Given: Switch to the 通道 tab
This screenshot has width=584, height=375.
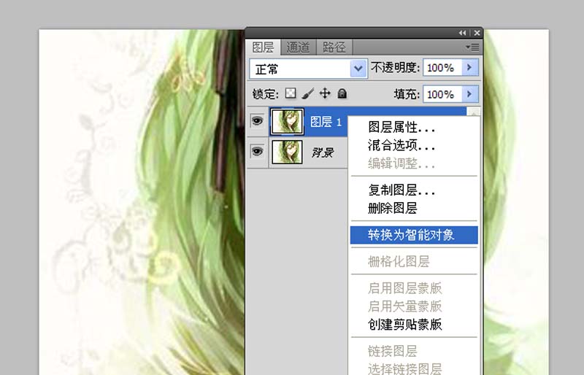Looking at the screenshot, I should coord(298,47).
